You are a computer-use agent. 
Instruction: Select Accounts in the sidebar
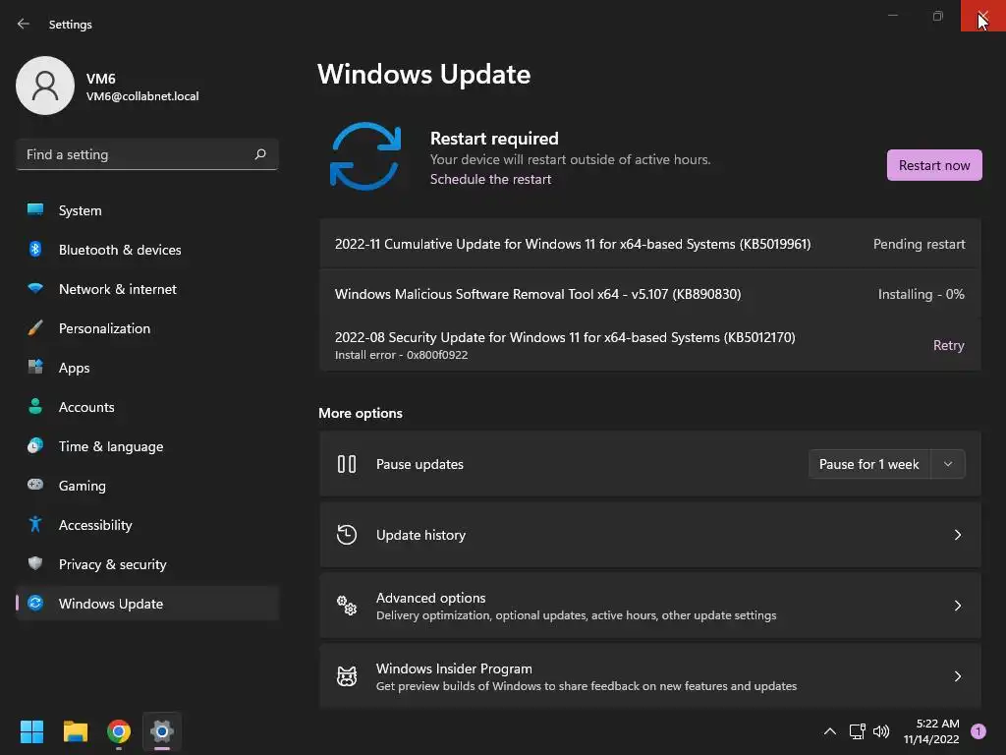[x=147, y=407]
